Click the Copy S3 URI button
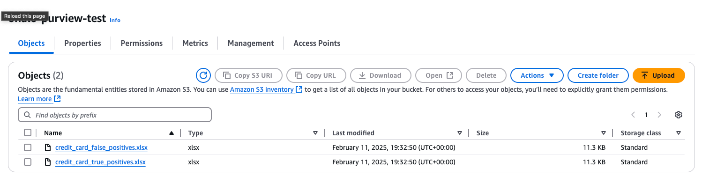 coord(249,75)
